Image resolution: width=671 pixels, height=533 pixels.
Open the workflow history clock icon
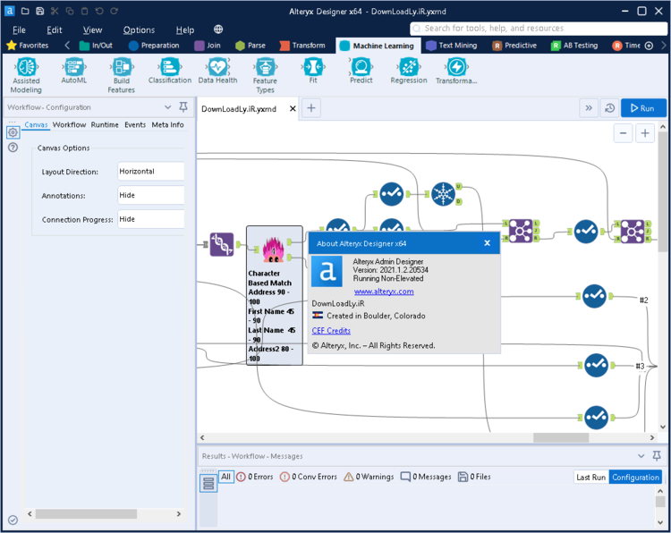(610, 108)
